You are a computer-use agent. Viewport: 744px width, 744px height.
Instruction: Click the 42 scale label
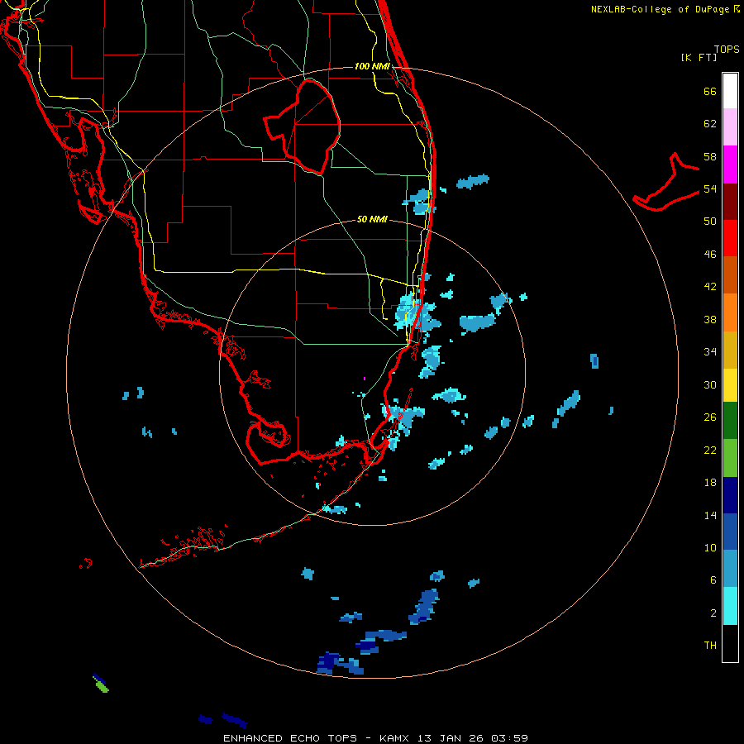[710, 287]
